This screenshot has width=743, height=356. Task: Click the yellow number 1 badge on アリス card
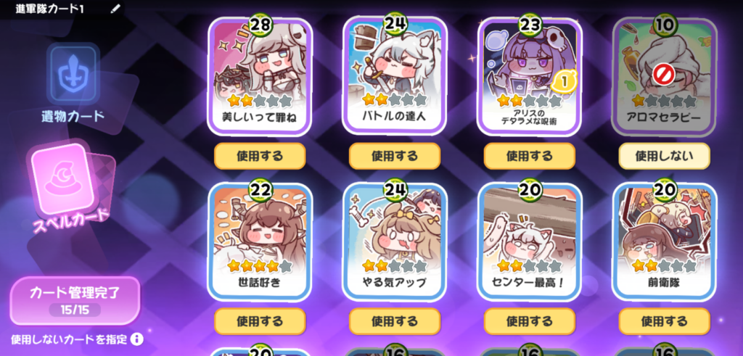[x=565, y=81]
